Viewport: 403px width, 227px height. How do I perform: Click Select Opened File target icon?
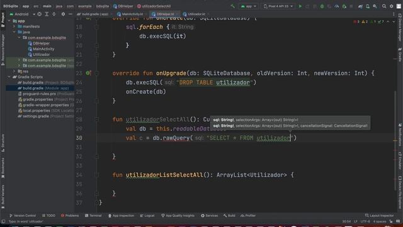click(x=39, y=14)
